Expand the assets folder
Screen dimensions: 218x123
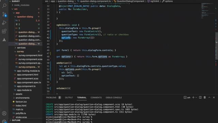pyautogui.click(x=19, y=94)
